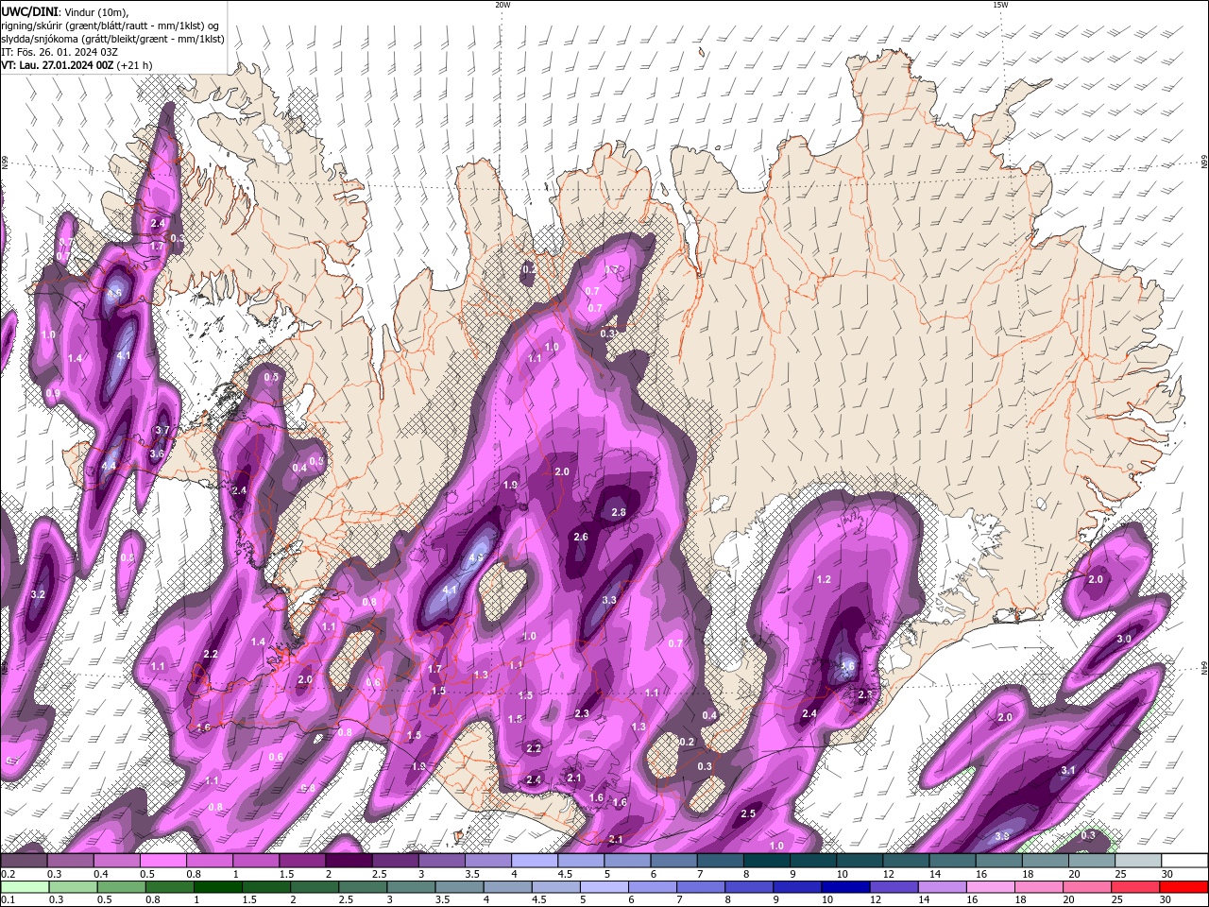Click the 1.8 precipitation value on the map

[x=418, y=766]
